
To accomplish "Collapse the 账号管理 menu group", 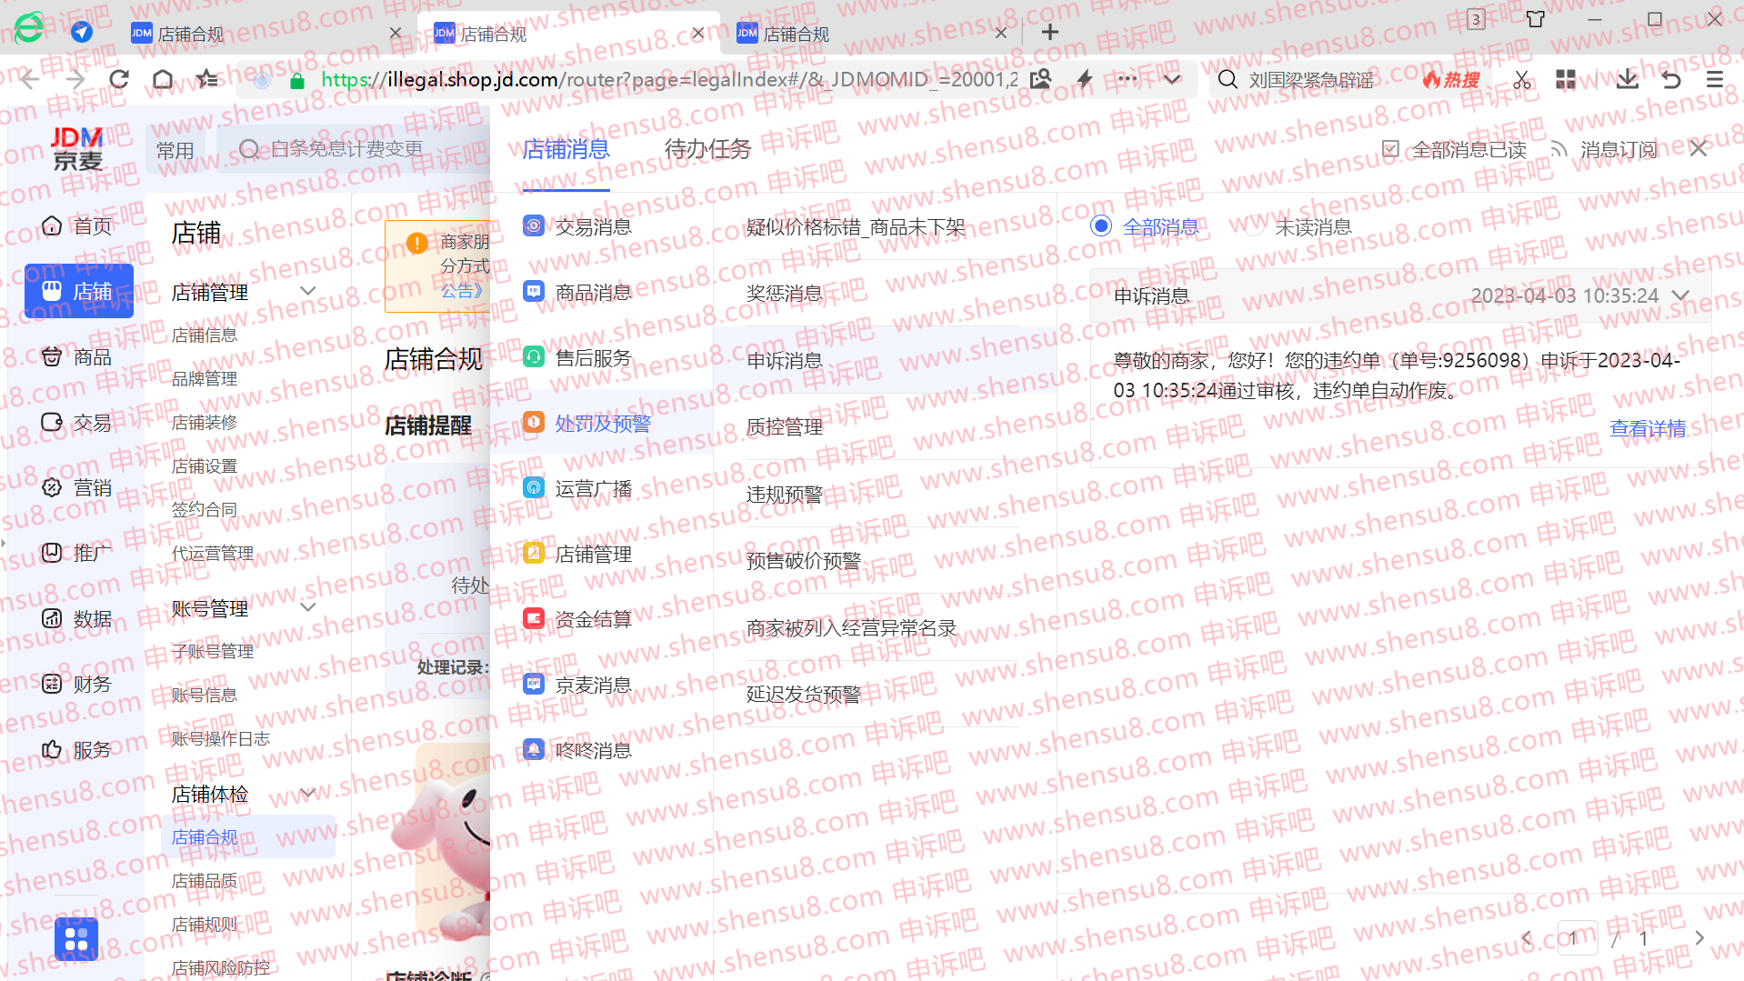I will [x=308, y=607].
